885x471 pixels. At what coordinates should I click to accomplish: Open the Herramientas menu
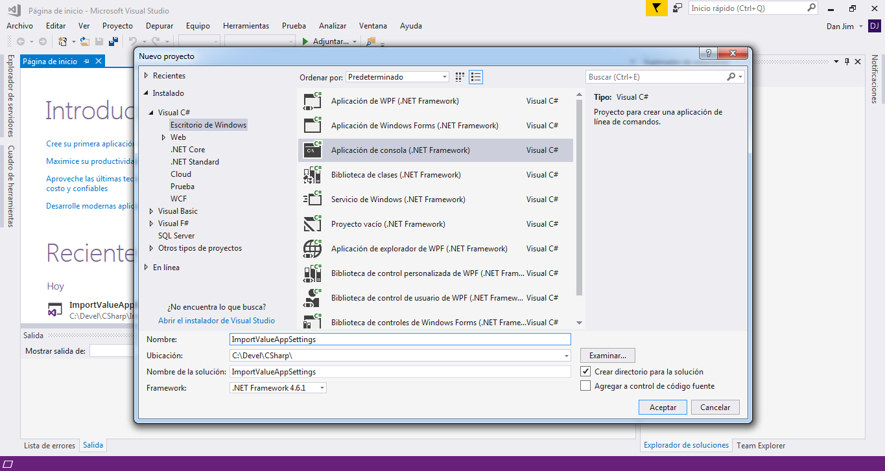tap(246, 26)
